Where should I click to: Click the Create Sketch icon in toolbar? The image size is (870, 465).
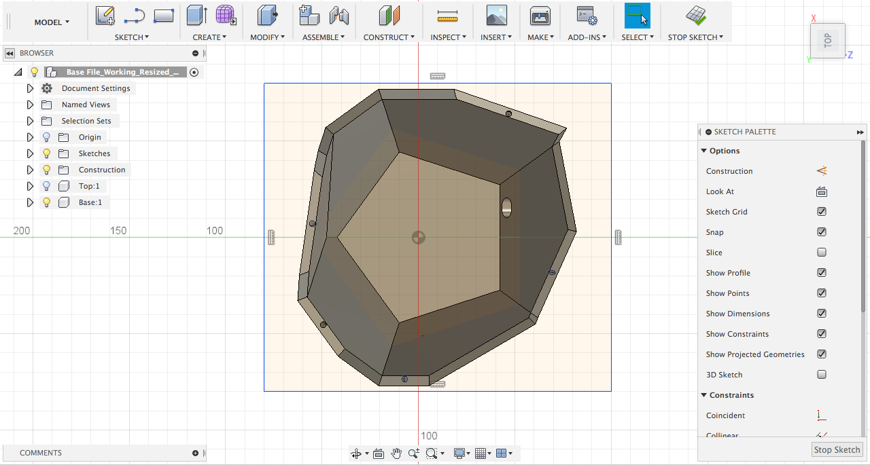click(105, 15)
